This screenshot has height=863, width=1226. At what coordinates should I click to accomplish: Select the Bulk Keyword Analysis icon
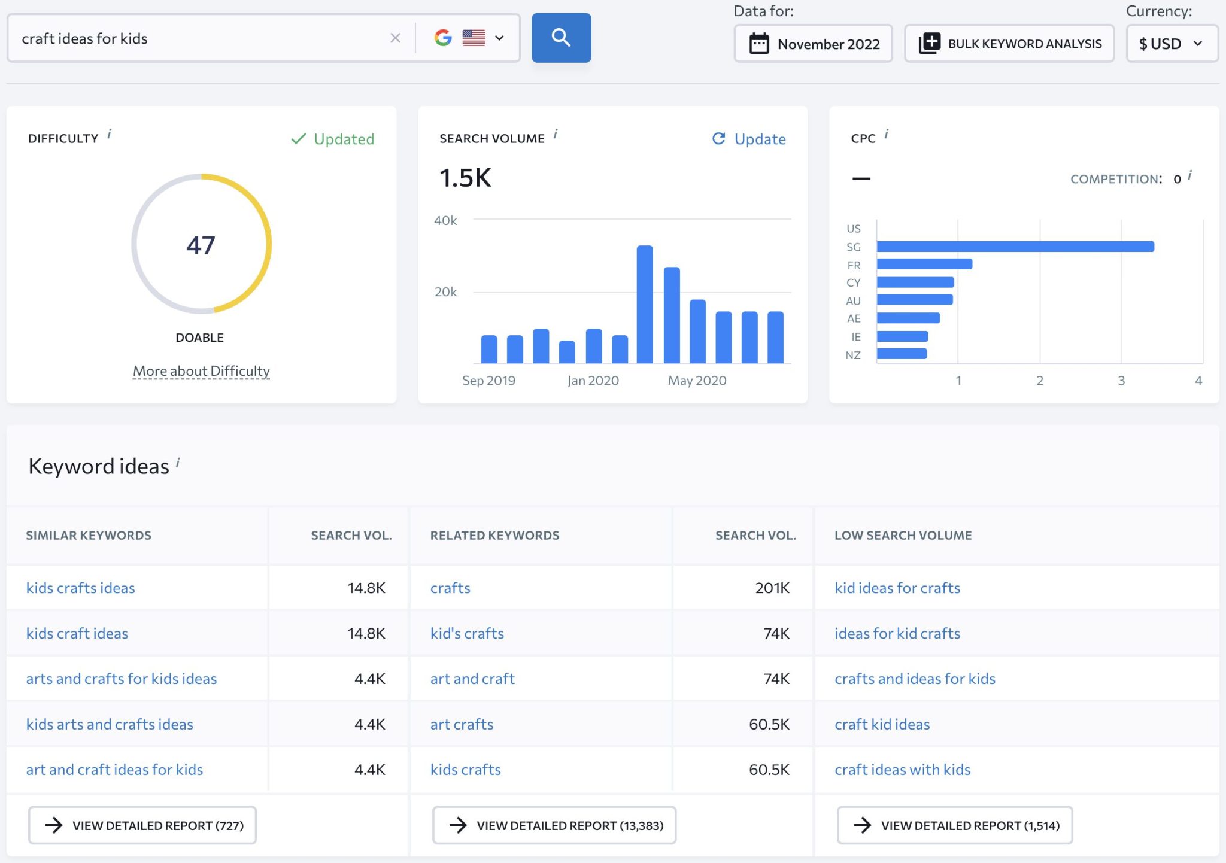pos(929,42)
